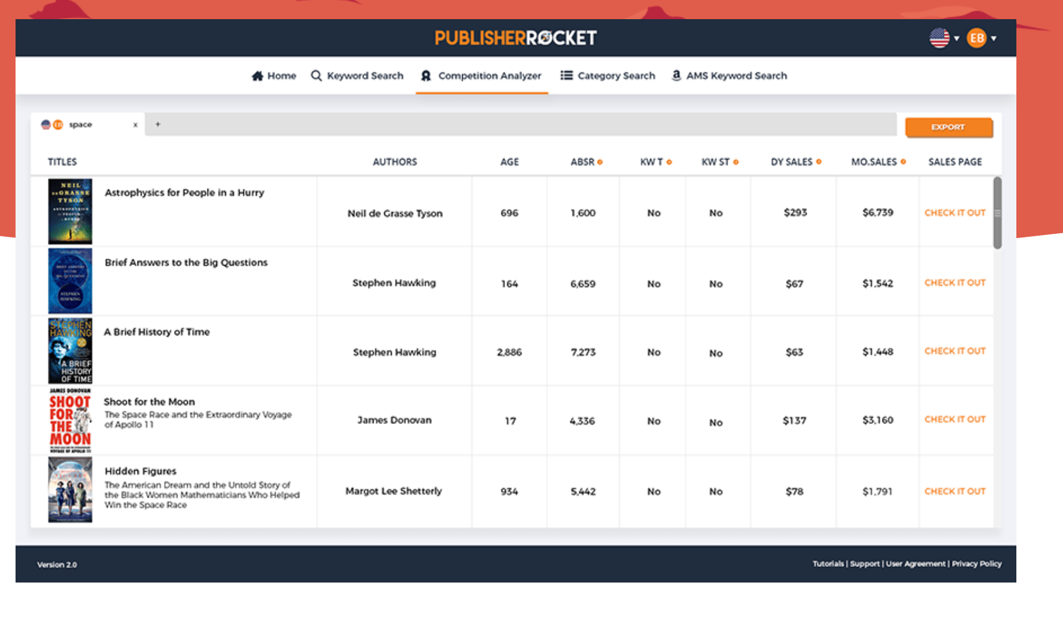Click author James Donovan
Viewport: 1063px width, 622px height.
coord(395,420)
